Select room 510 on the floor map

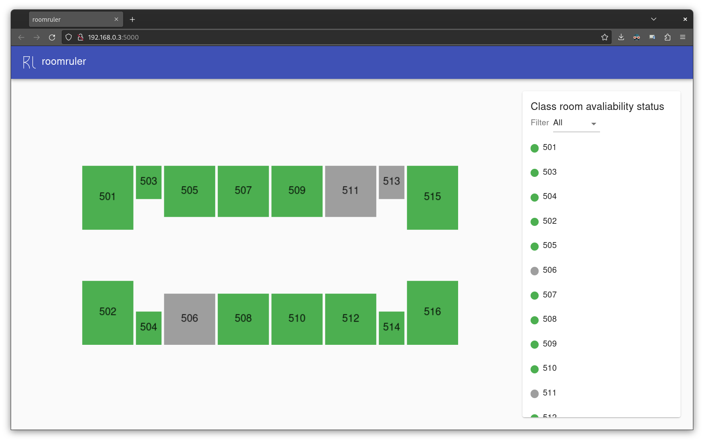pos(297,319)
